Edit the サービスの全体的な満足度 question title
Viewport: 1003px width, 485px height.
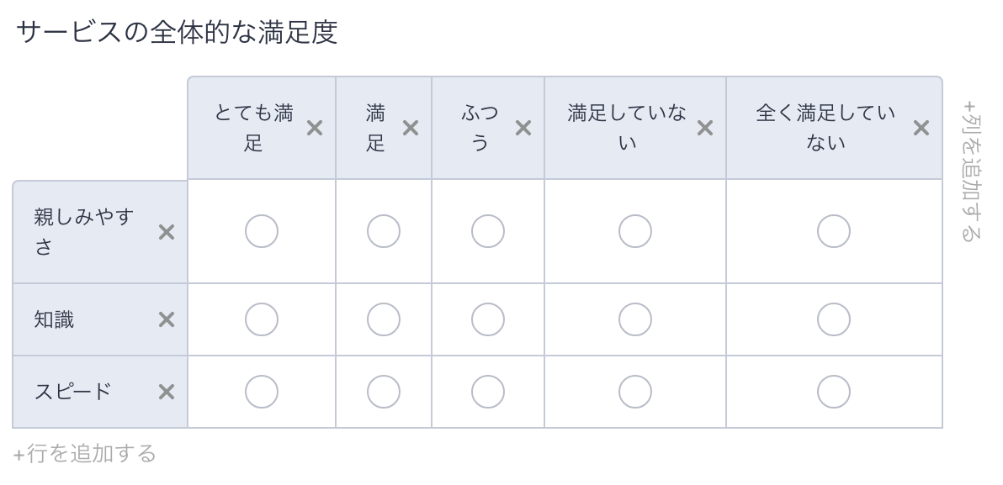tap(177, 32)
